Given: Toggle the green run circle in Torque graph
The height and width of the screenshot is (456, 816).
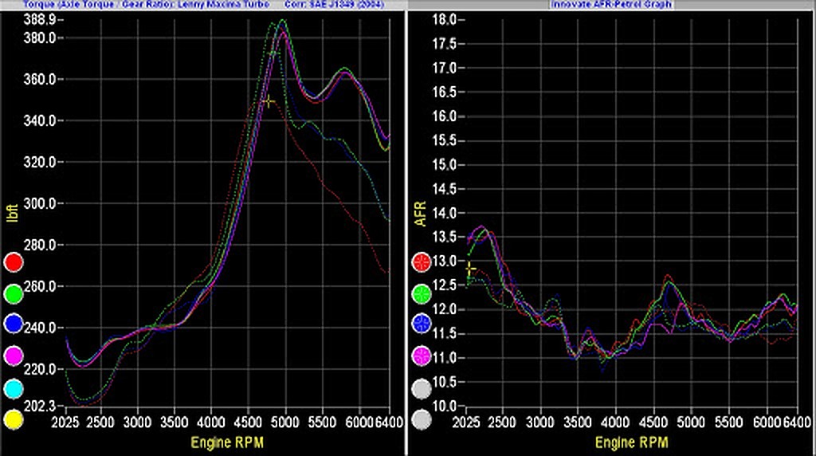Looking at the screenshot, I should 14,294.
